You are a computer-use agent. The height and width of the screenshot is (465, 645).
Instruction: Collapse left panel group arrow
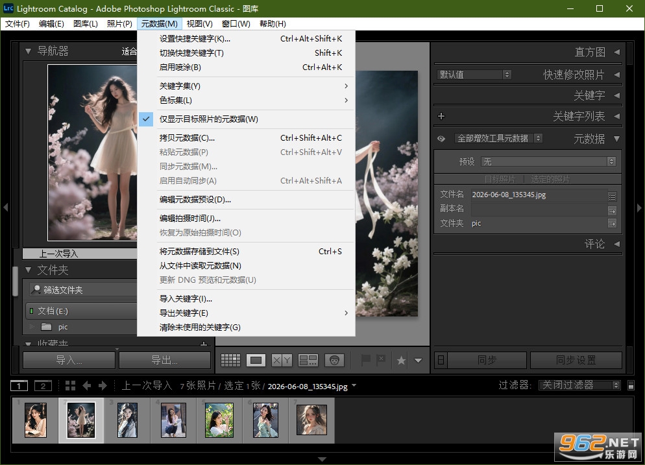[x=6, y=208]
